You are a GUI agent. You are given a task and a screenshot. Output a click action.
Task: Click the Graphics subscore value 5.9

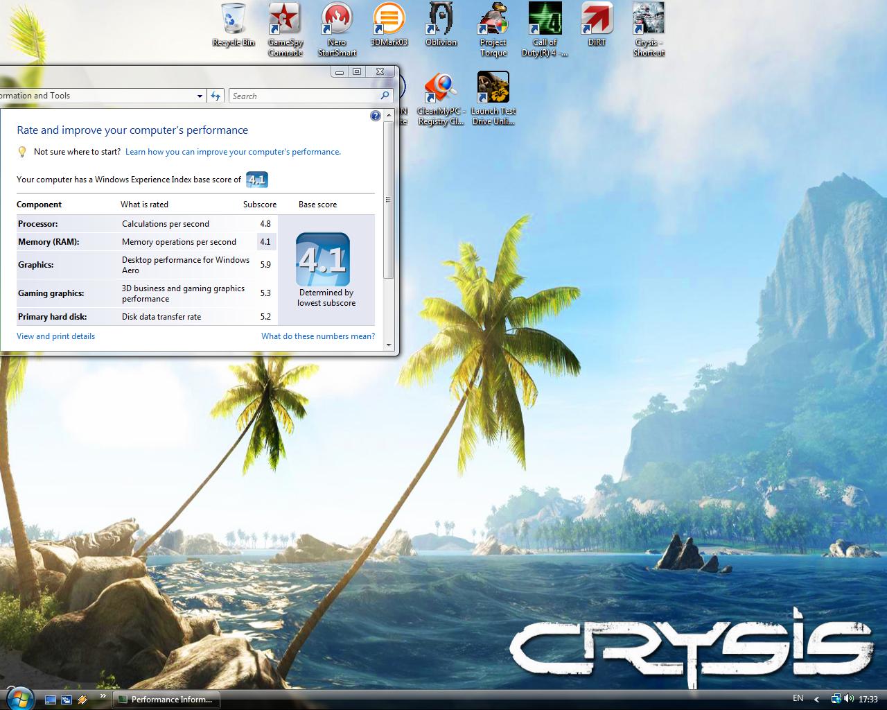[265, 265]
